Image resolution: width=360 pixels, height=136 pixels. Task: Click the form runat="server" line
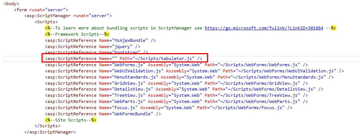41,10
